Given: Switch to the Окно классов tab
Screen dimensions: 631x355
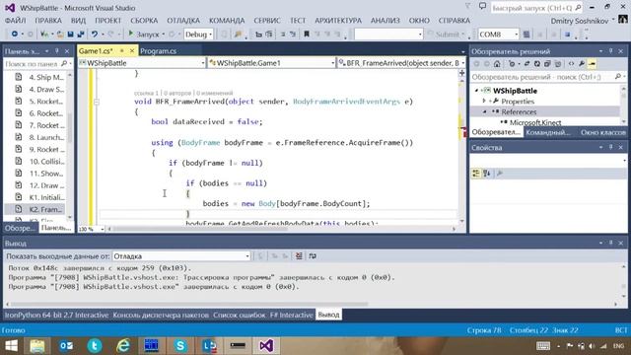Looking at the screenshot, I should pyautogui.click(x=603, y=132).
